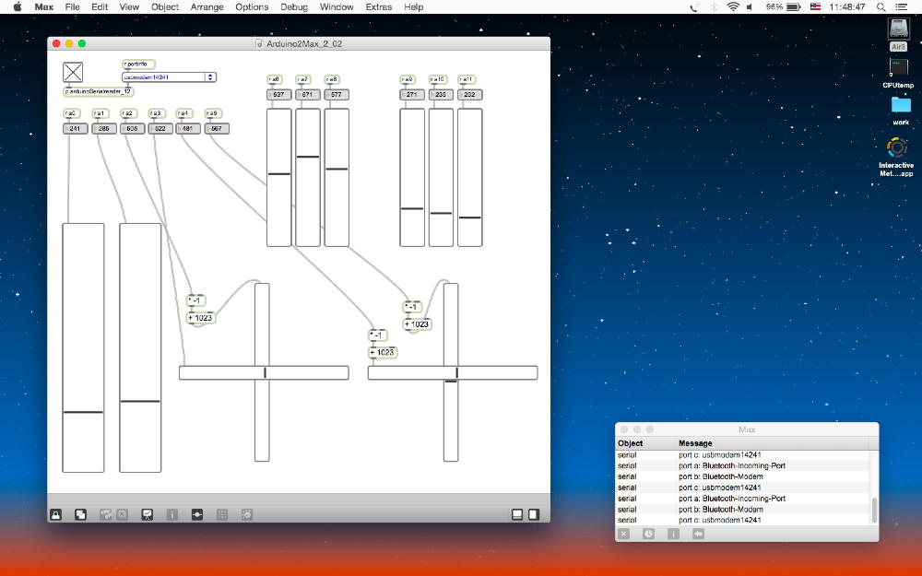Open the patcher inspector info icon
The image size is (922, 576).
coord(171,514)
